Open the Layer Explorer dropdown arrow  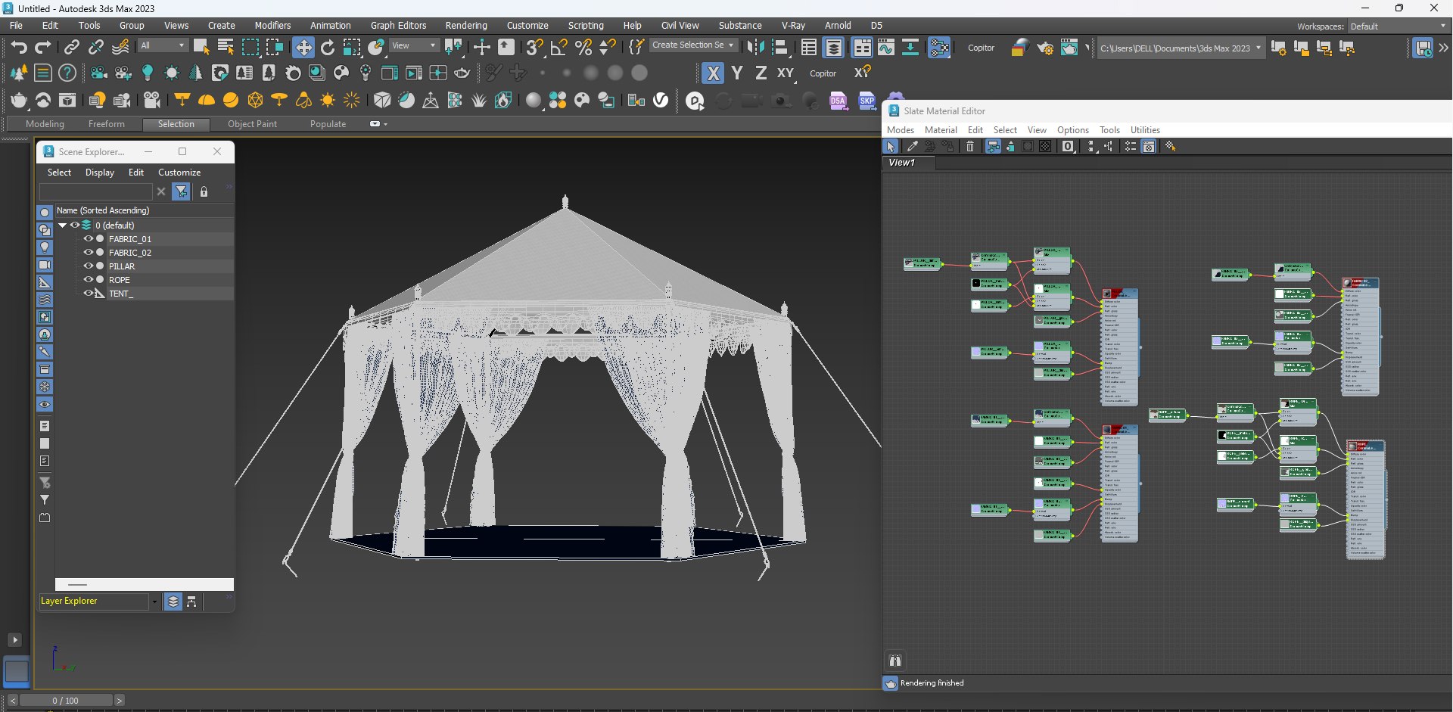click(x=154, y=602)
